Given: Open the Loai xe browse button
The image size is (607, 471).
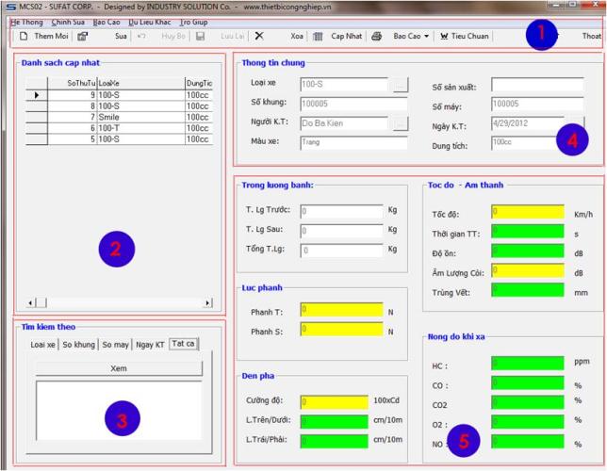Looking at the screenshot, I should [401, 85].
